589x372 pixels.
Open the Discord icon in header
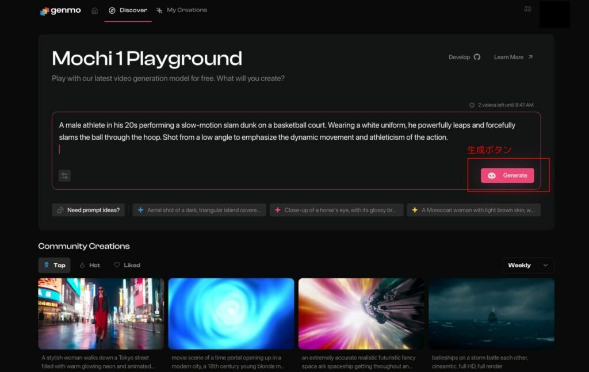click(527, 9)
